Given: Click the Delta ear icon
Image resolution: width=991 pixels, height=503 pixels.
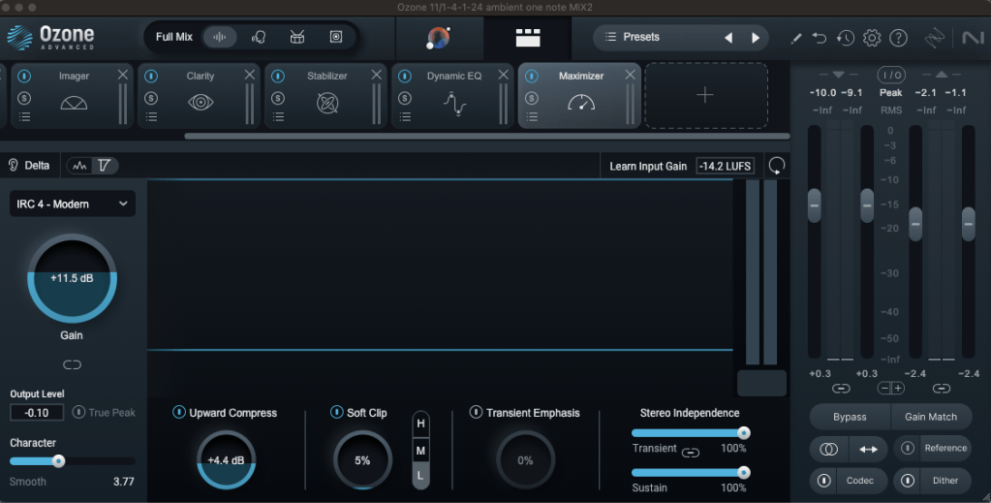Looking at the screenshot, I should 15,166.
